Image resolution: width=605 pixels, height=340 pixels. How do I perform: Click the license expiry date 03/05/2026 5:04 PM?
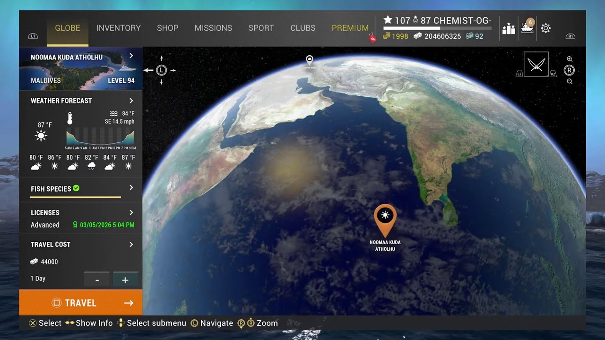coord(107,225)
